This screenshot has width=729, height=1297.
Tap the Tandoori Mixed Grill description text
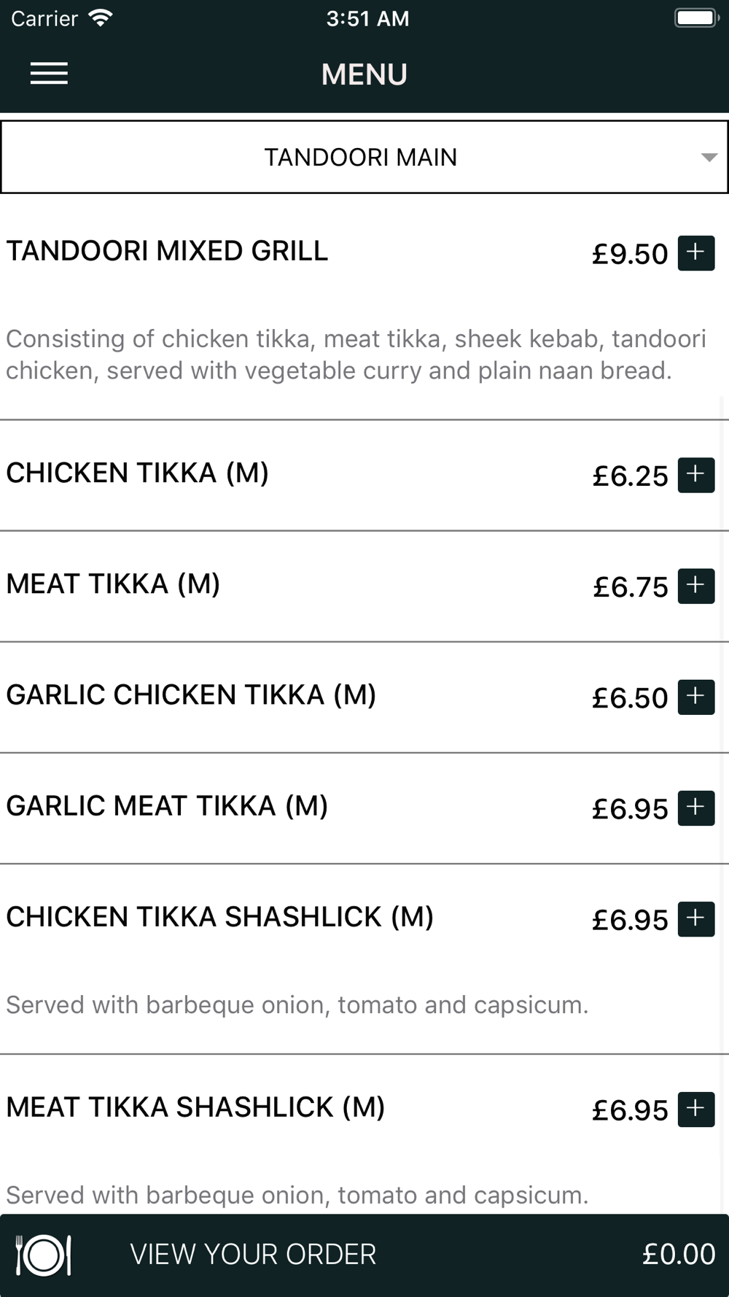356,355
